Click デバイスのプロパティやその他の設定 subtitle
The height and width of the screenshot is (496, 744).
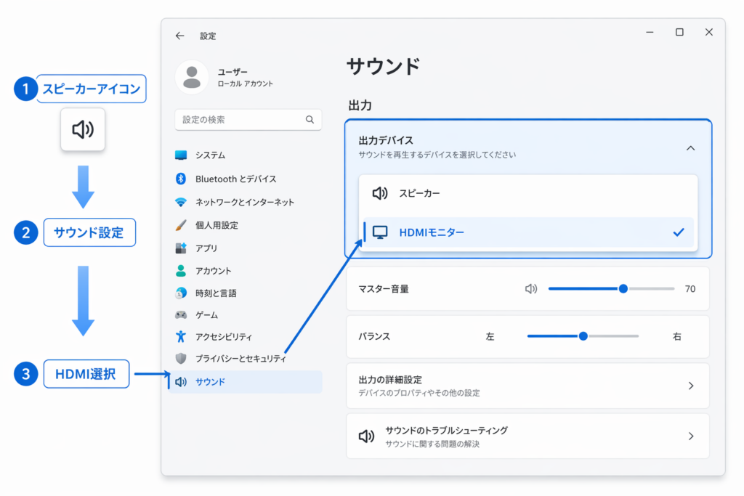(419, 393)
